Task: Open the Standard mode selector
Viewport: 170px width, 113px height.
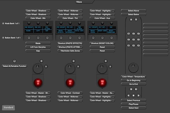Action: coord(8,107)
